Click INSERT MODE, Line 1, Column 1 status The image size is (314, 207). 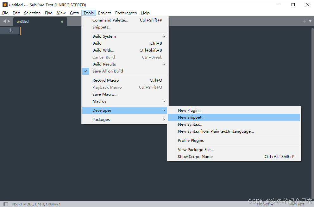(x=36, y=204)
